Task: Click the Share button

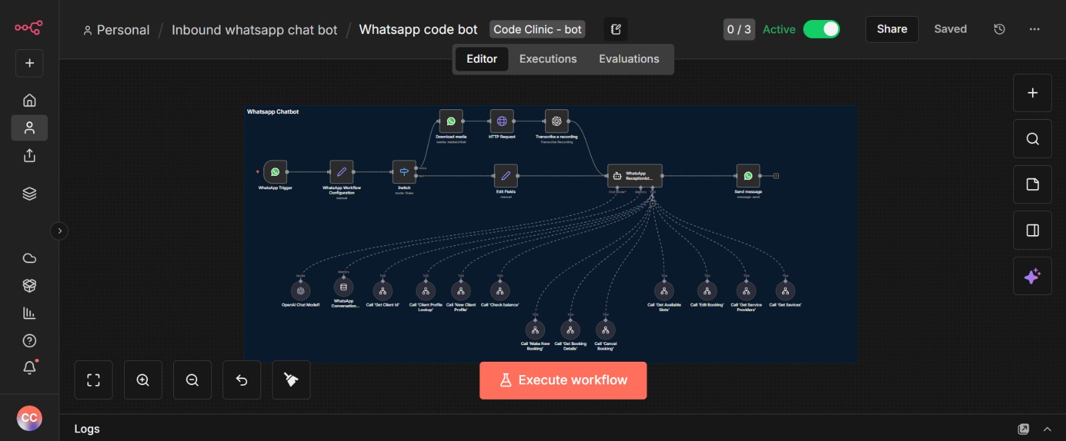Action: [x=891, y=29]
